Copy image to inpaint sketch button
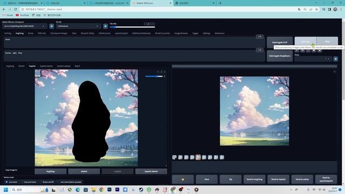The height and width of the screenshot is (194, 345). pyautogui.click(x=151, y=171)
